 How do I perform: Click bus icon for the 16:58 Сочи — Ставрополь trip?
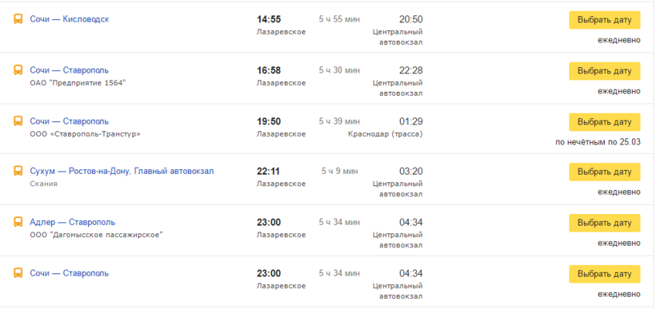point(18,70)
